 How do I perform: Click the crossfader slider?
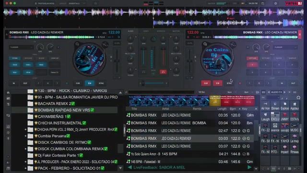click(x=153, y=83)
